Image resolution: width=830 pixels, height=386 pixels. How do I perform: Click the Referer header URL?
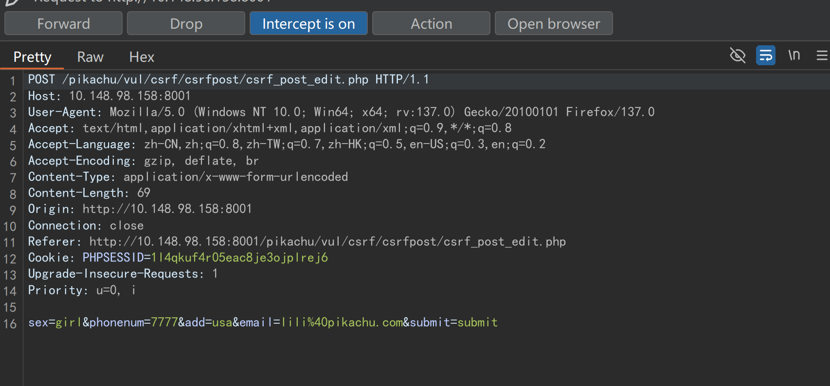pyautogui.click(x=327, y=241)
